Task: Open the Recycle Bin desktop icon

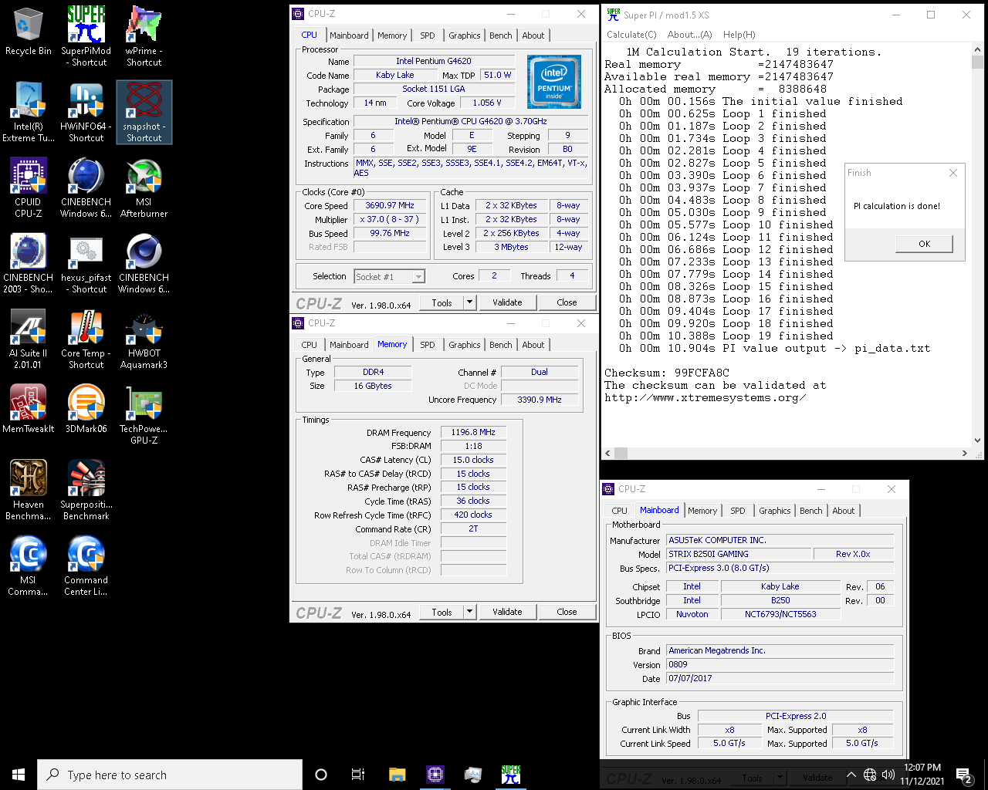Action: click(28, 32)
